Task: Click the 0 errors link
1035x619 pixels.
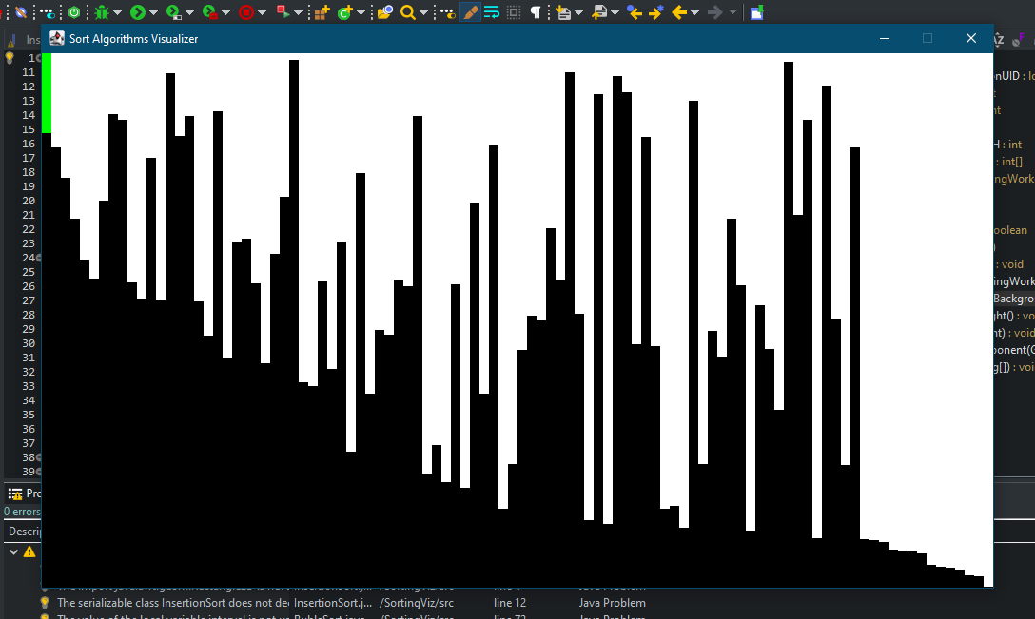Action: [20, 512]
